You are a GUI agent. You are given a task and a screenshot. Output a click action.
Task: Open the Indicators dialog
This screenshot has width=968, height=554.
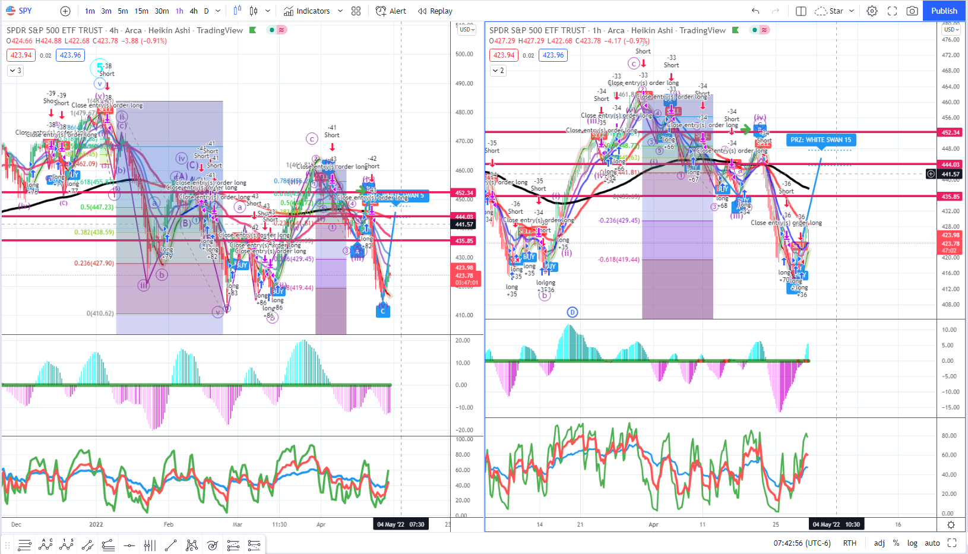coord(306,11)
